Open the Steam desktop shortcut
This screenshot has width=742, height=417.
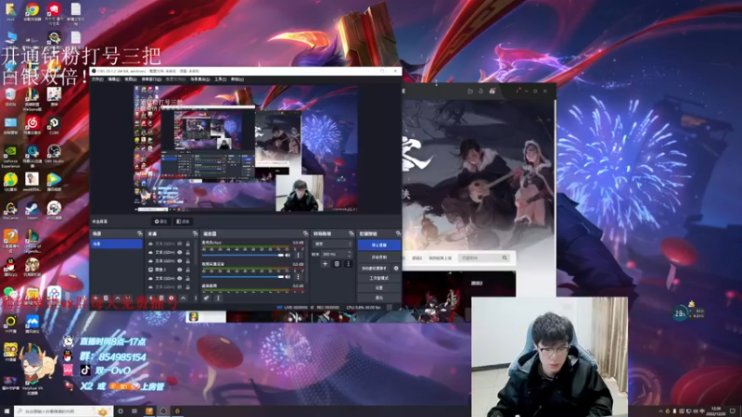[x=32, y=210]
